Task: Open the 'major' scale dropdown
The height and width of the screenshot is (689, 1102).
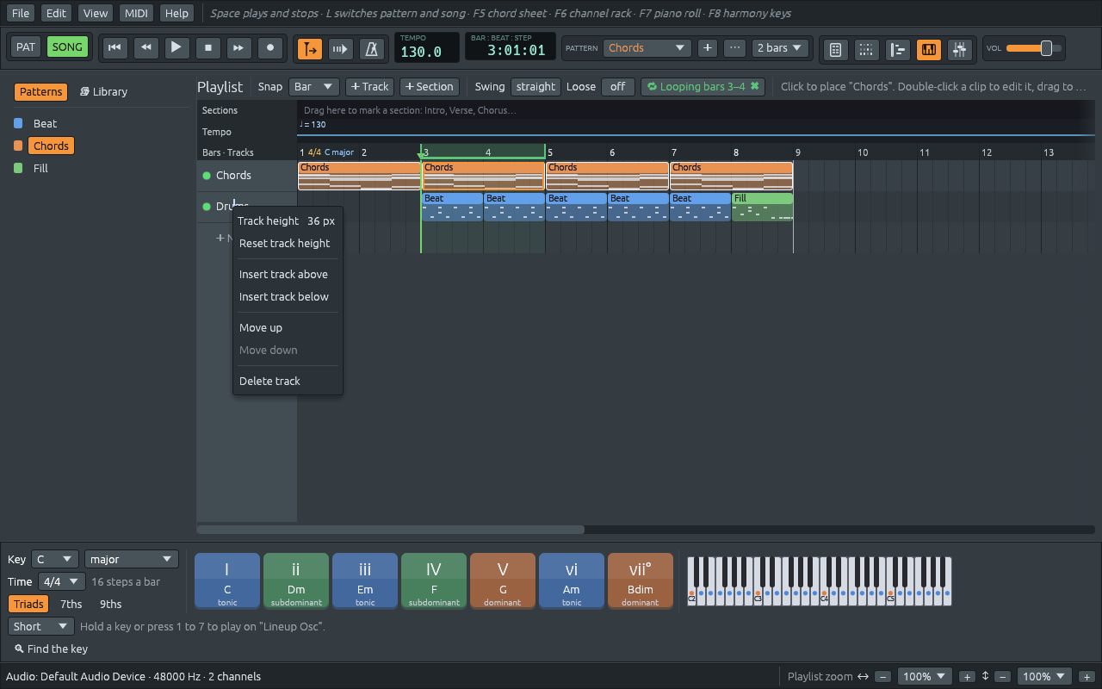Action: tap(132, 560)
